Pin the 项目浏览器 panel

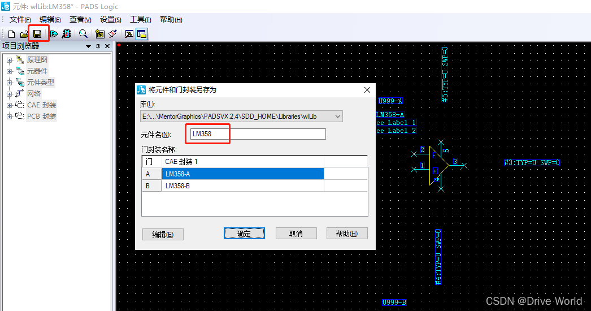(98, 46)
